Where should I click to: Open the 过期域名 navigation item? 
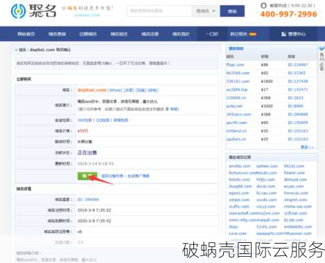(x=88, y=34)
